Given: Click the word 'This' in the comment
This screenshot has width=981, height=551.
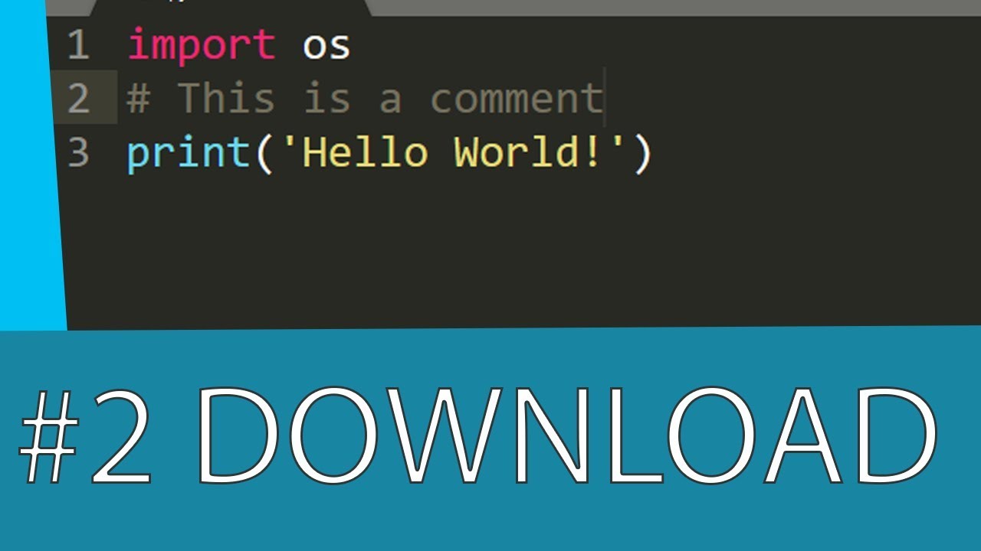Looking at the screenshot, I should point(225,99).
